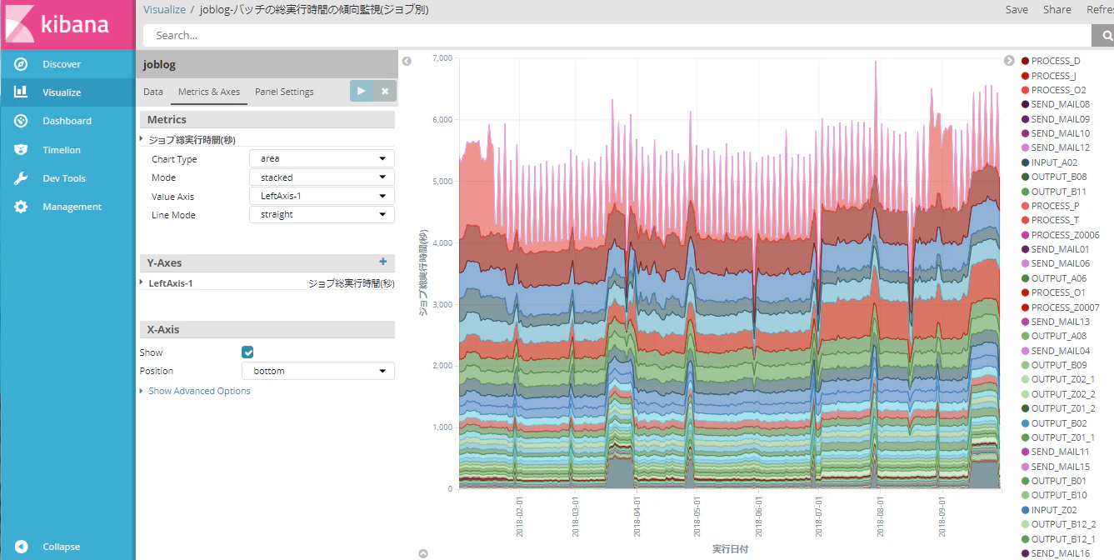The width and height of the screenshot is (1114, 560).
Task: Toggle the X-Axis Show checkbox
Action: [247, 352]
